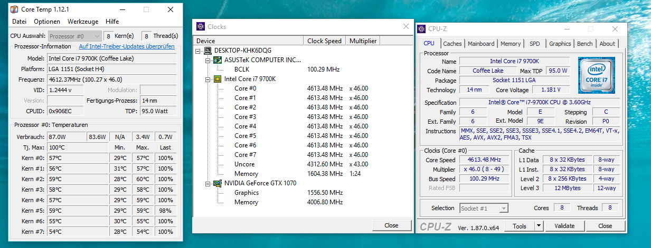This screenshot has height=248, width=651.
Task: Select the Core #0 row in Clocks
Action: pos(303,88)
